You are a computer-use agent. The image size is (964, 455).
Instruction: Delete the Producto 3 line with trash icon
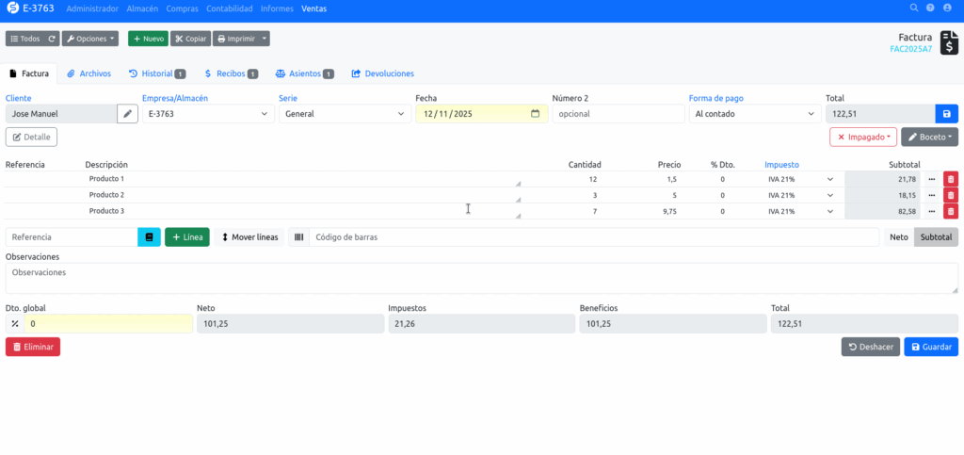pos(950,211)
